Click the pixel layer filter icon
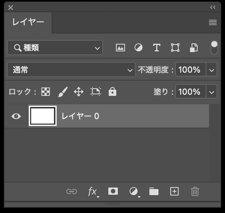 click(x=120, y=48)
